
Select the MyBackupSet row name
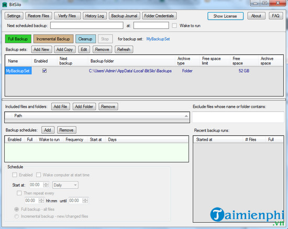(x=18, y=71)
